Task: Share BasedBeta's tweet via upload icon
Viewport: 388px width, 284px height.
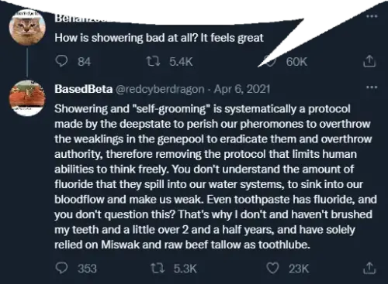Action: point(369,268)
